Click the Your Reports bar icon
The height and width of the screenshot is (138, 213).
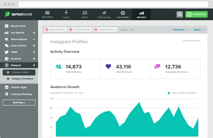(6, 33)
